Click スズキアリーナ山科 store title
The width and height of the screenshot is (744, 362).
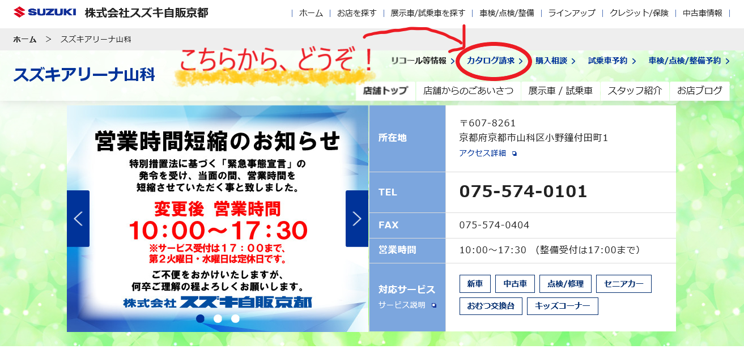point(84,75)
